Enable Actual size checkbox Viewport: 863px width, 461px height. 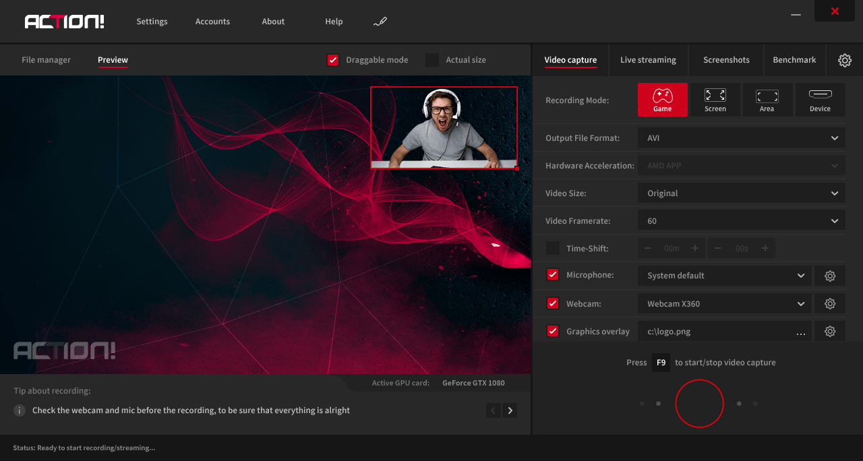432,60
